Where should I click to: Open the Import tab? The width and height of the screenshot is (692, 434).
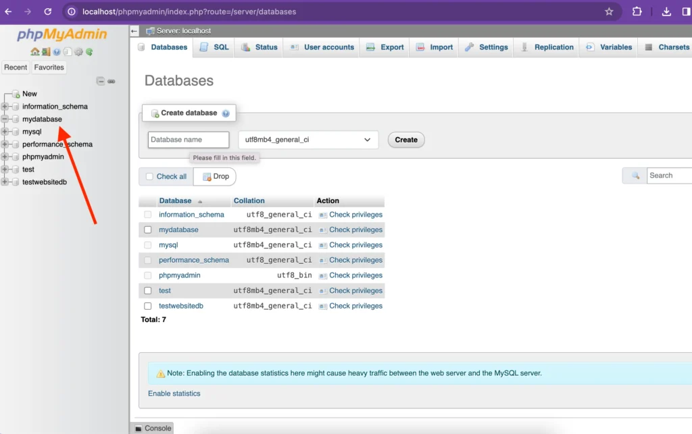tap(435, 47)
